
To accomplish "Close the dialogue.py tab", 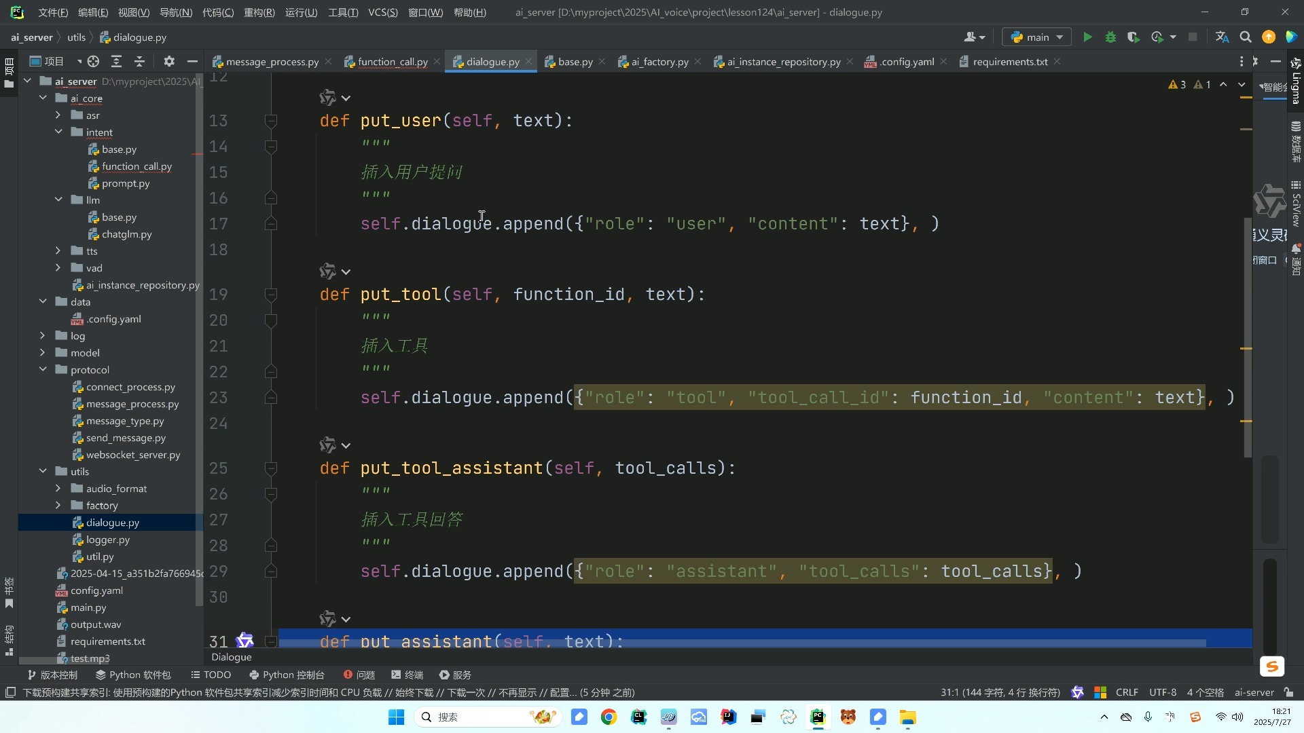I will click(528, 62).
